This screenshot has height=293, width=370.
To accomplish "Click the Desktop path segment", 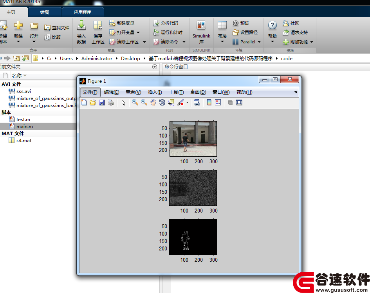I will click(130, 59).
